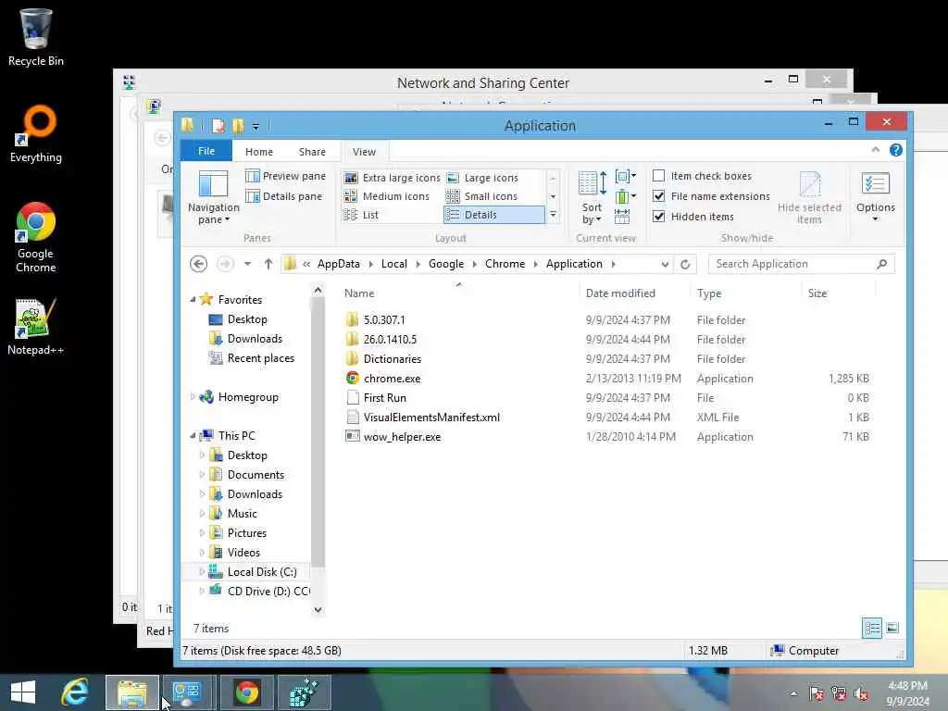Uncheck Hidden items
Image resolution: width=948 pixels, height=711 pixels.
[x=659, y=216]
